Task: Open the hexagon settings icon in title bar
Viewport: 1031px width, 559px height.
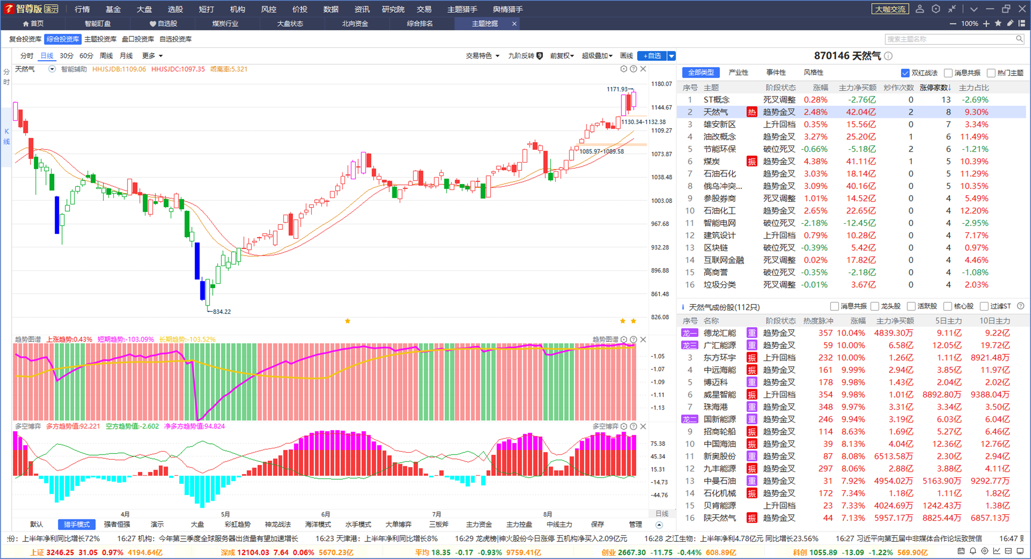Action: tap(936, 9)
